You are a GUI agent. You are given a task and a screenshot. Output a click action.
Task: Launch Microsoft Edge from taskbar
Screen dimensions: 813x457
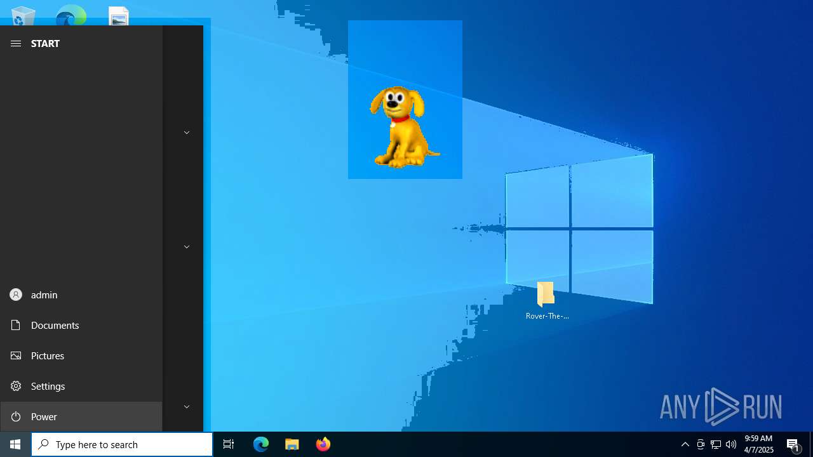261,444
